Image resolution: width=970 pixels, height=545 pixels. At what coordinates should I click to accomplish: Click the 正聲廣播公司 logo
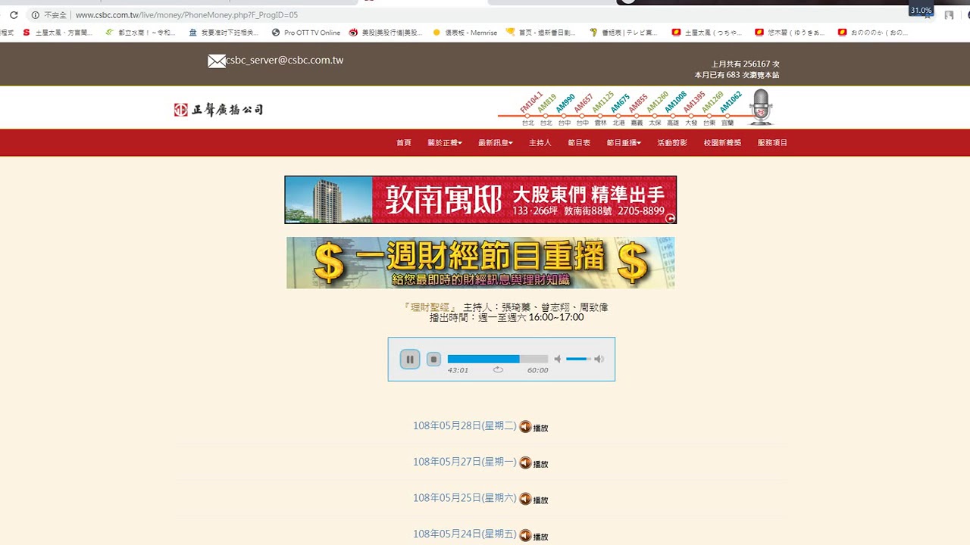click(x=218, y=110)
